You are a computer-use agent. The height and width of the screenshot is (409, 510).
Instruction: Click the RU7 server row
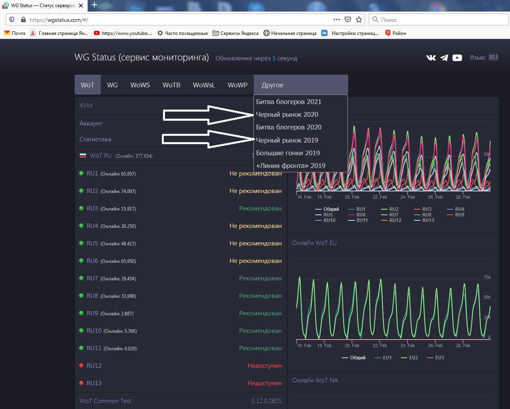(x=181, y=278)
